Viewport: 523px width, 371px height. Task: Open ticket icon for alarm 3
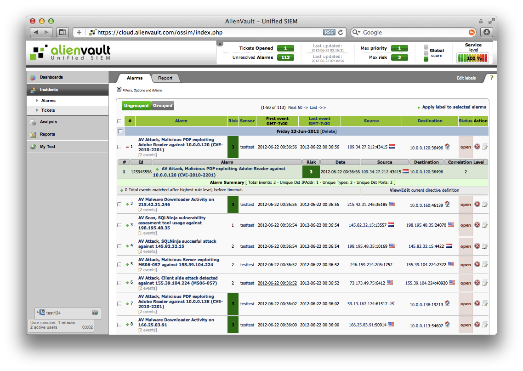pyautogui.click(x=485, y=225)
